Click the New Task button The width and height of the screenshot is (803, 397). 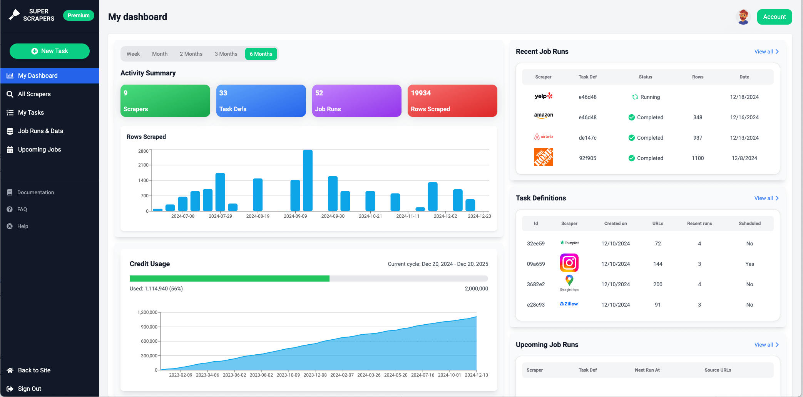[x=50, y=51]
